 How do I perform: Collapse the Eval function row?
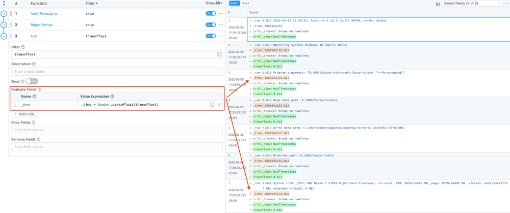pyautogui.click(x=4, y=36)
